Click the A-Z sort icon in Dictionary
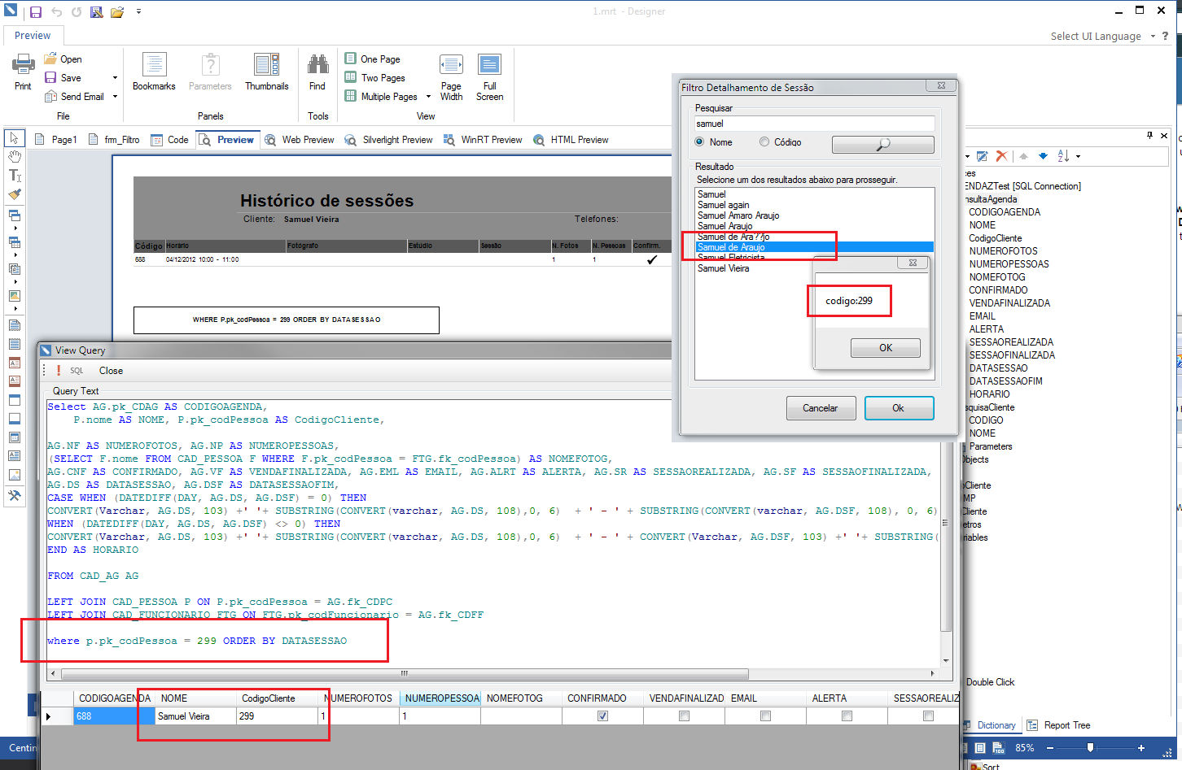The image size is (1182, 770). (x=1063, y=156)
